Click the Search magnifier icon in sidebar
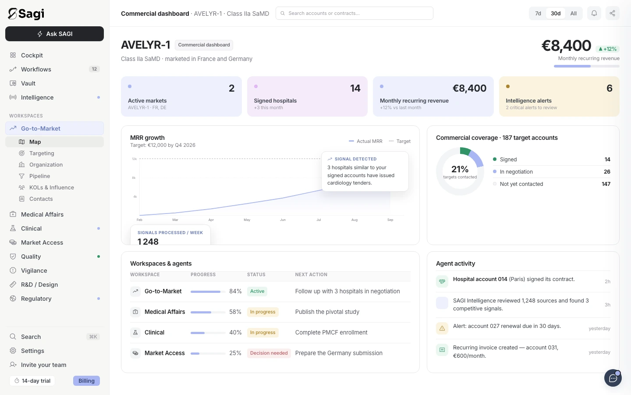This screenshot has height=395, width=631. pyautogui.click(x=13, y=337)
